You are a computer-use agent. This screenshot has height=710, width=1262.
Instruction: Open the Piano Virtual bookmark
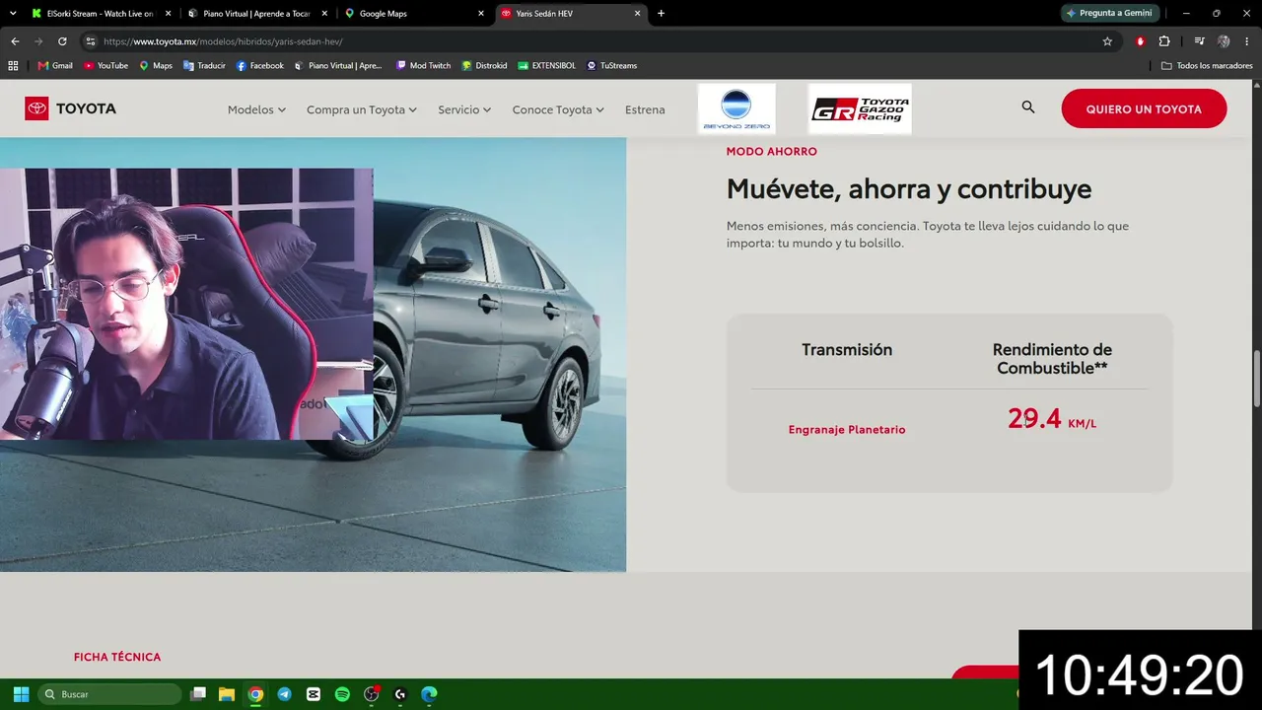(x=338, y=66)
